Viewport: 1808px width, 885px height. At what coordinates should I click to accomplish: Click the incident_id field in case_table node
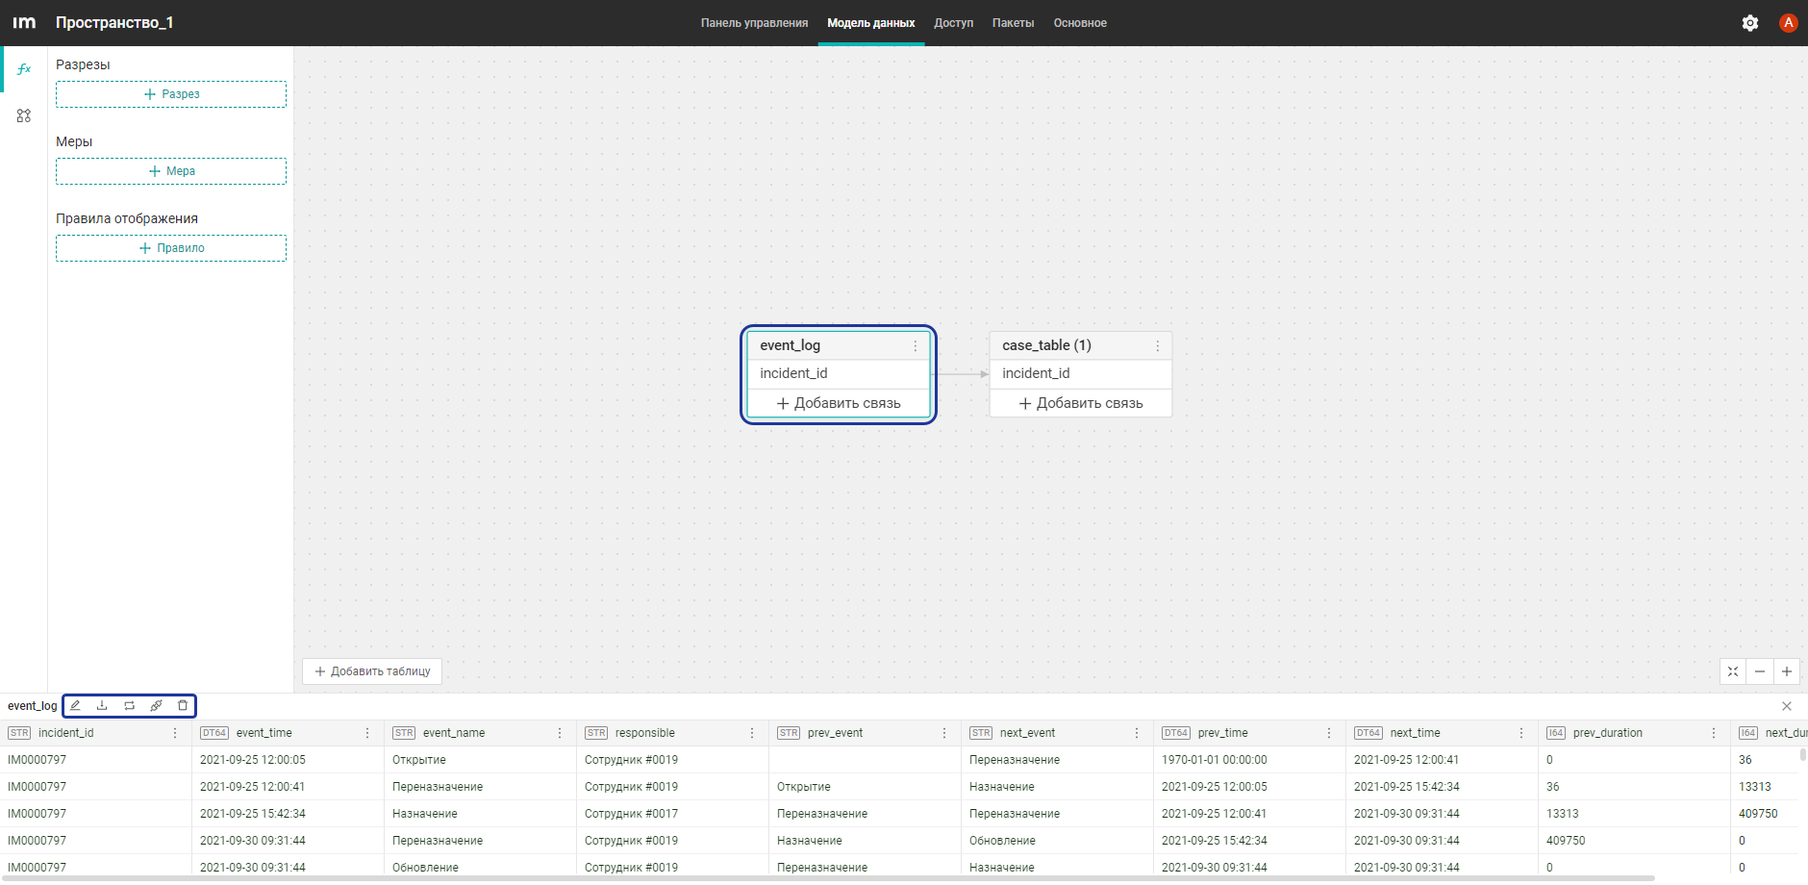[1081, 373]
